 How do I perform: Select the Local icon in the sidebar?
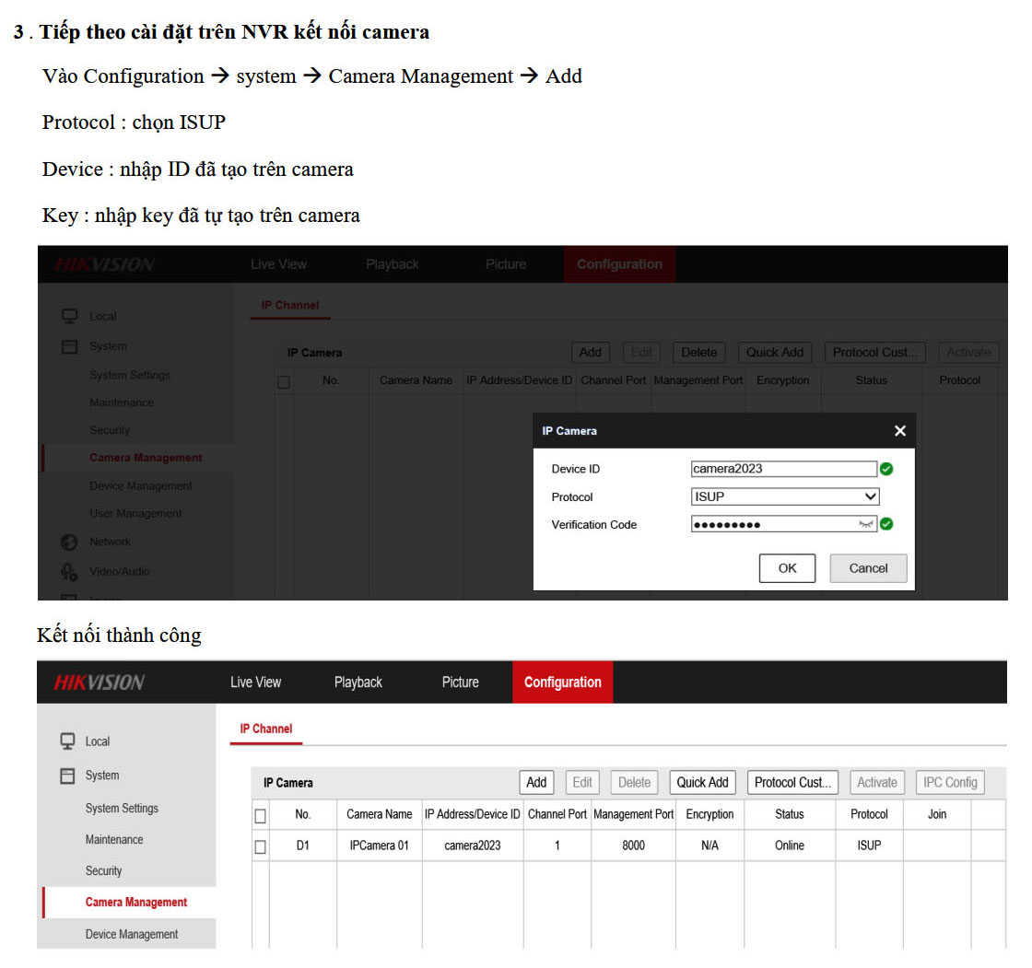70,316
